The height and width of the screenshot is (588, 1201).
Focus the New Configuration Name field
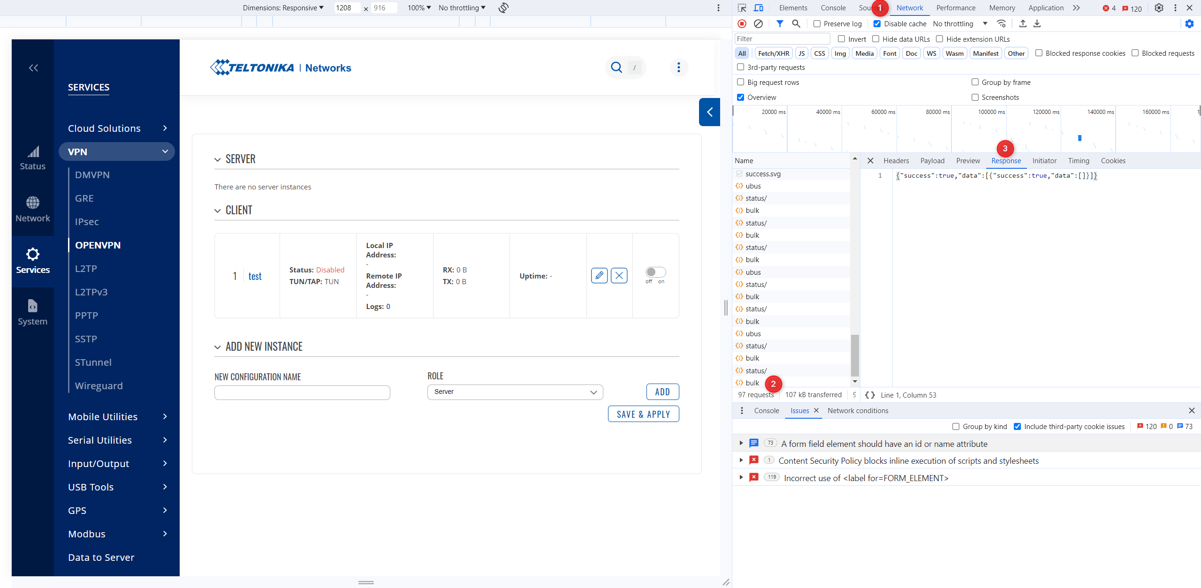pos(302,392)
